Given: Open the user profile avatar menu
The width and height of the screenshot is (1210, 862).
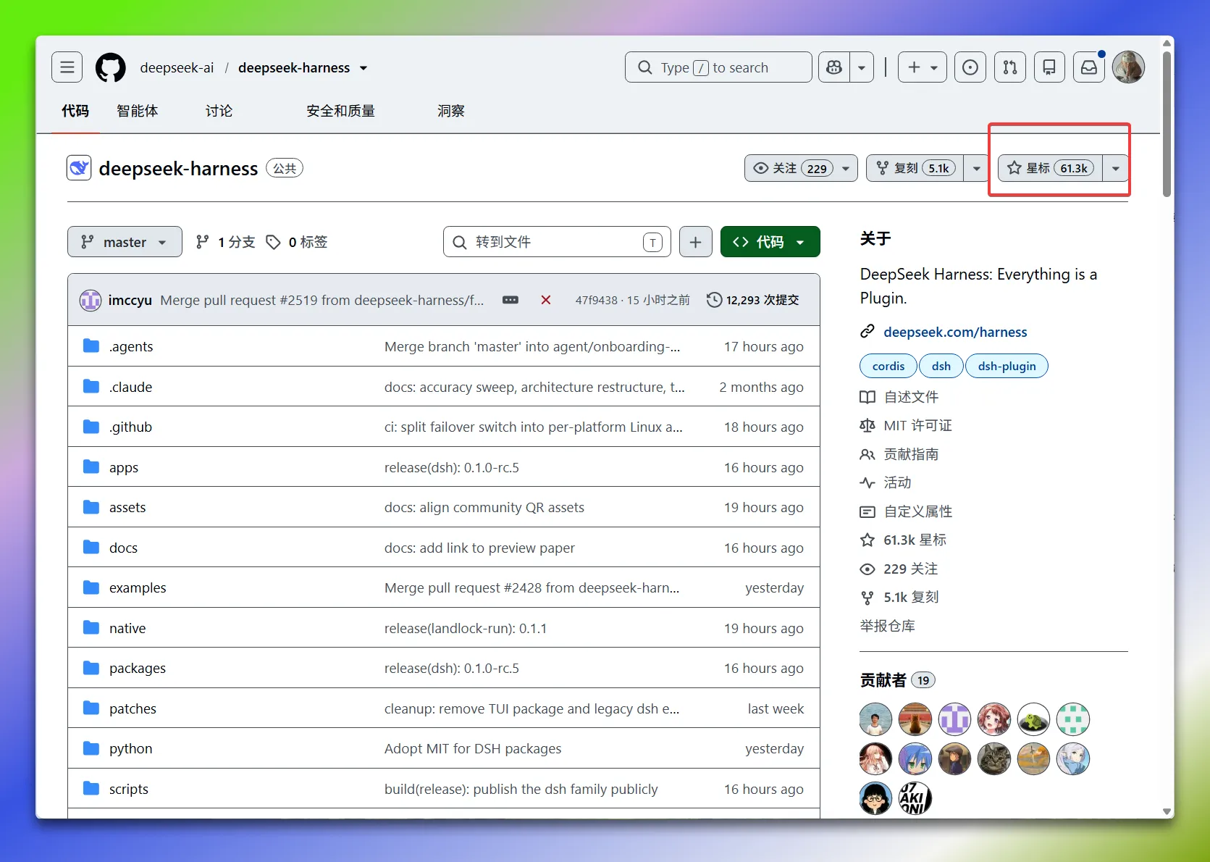Looking at the screenshot, I should pos(1128,67).
